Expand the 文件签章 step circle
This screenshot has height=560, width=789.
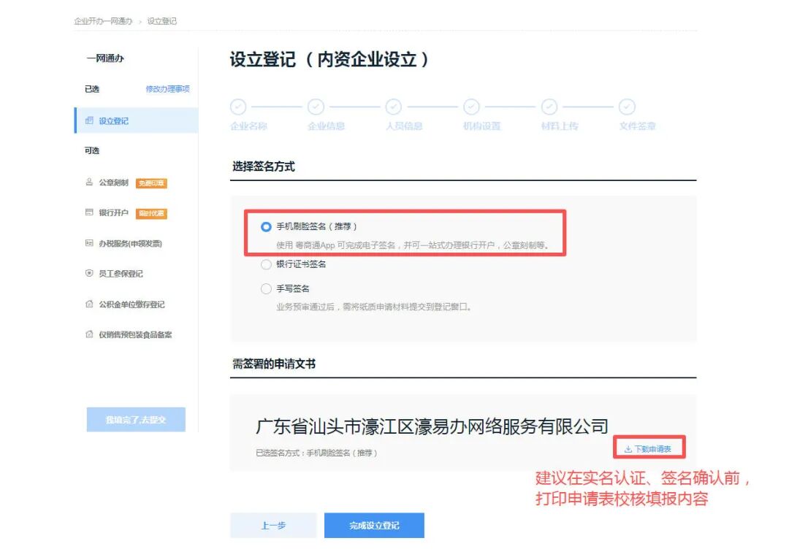click(627, 107)
